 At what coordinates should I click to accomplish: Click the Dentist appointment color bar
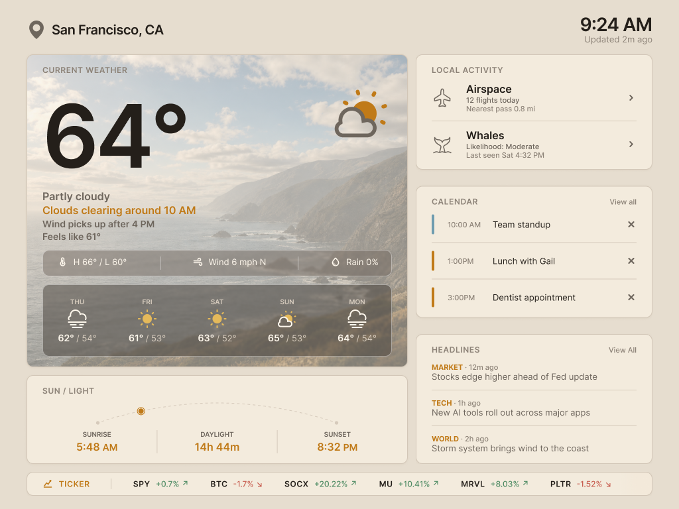pyautogui.click(x=432, y=297)
